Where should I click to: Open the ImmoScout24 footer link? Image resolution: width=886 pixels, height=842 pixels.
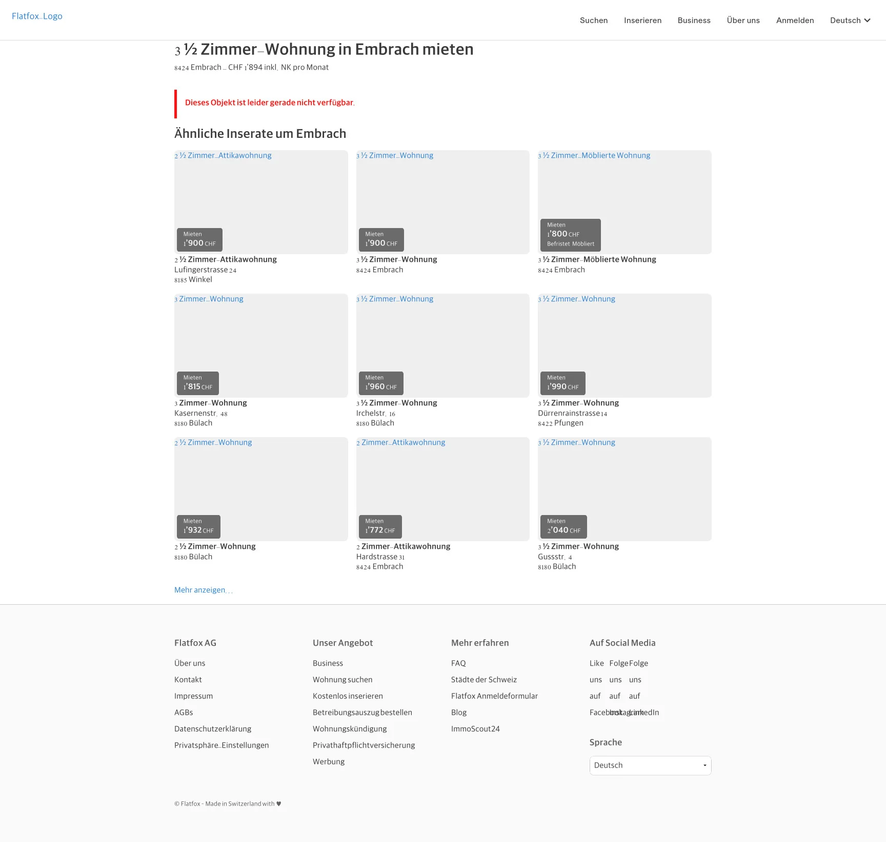475,729
